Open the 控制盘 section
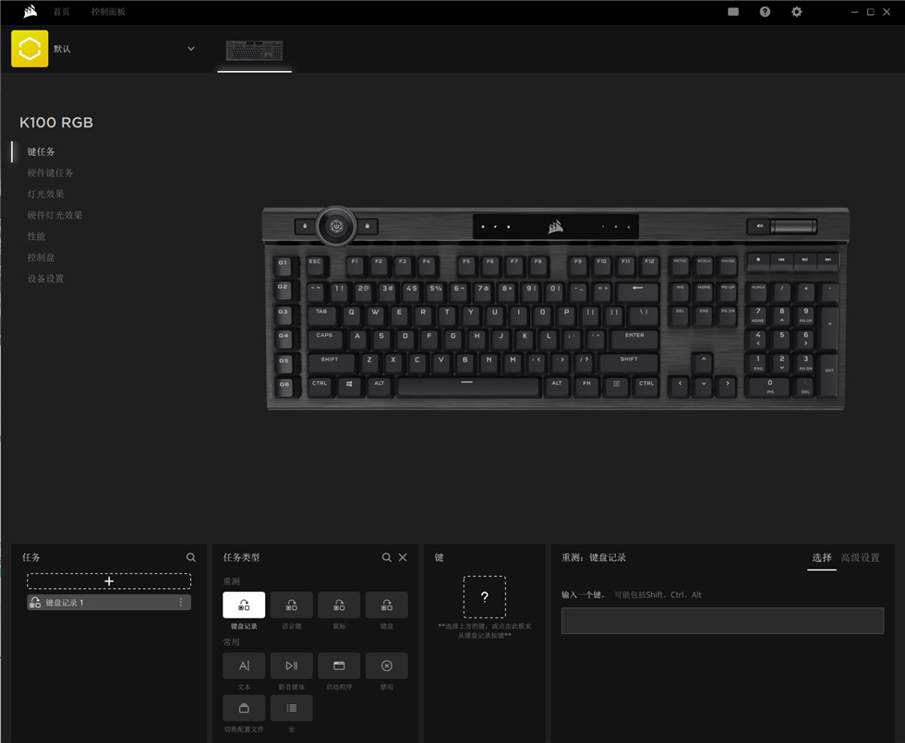 [41, 258]
